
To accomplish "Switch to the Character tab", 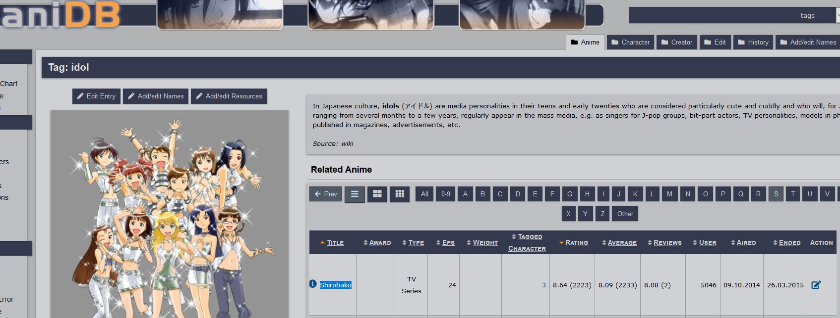I will click(630, 43).
